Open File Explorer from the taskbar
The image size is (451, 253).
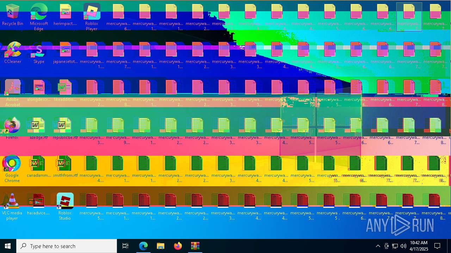click(x=160, y=246)
